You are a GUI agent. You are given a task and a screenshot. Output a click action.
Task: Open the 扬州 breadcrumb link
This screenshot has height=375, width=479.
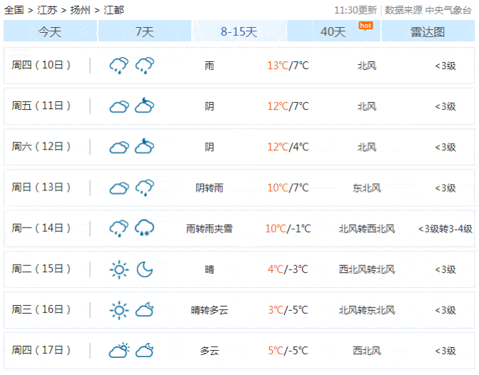[x=81, y=10]
